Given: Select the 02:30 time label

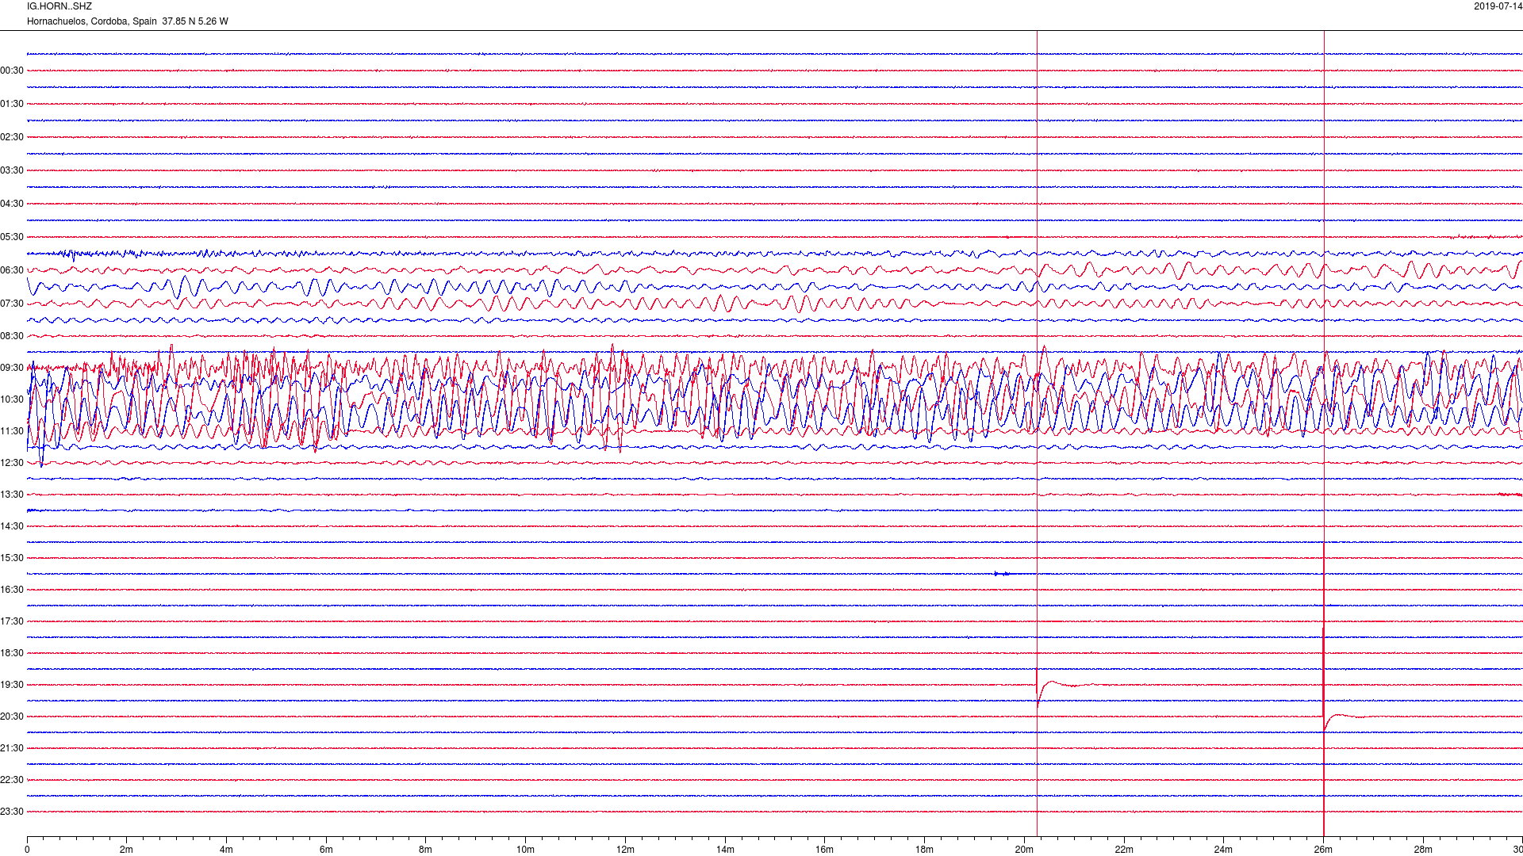Looking at the screenshot, I should 12,137.
